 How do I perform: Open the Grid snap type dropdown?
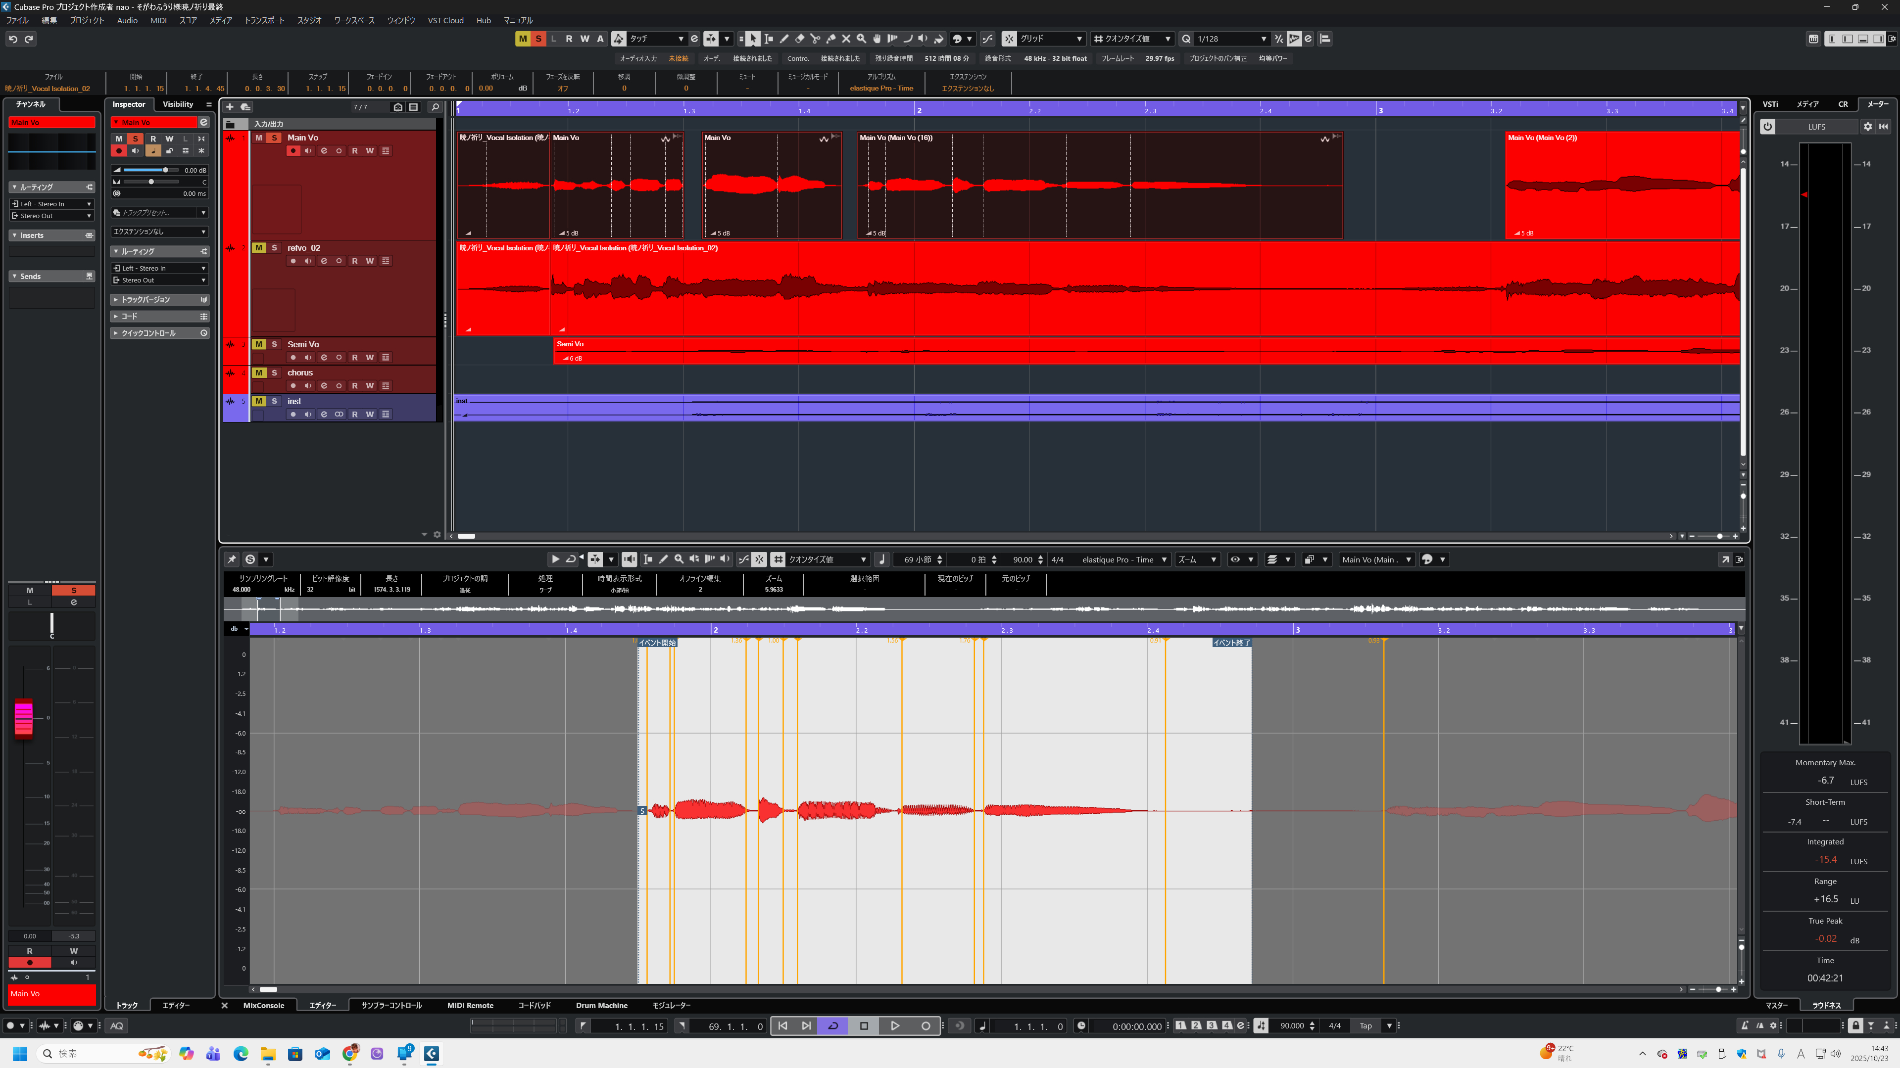click(1079, 39)
